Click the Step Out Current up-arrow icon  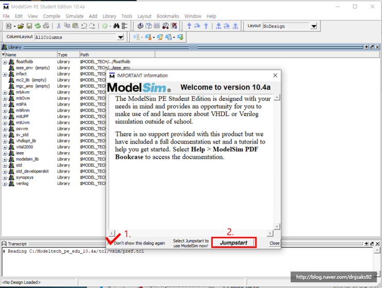235,26
